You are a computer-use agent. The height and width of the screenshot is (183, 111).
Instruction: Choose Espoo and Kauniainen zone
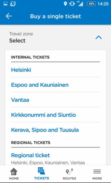(55, 85)
